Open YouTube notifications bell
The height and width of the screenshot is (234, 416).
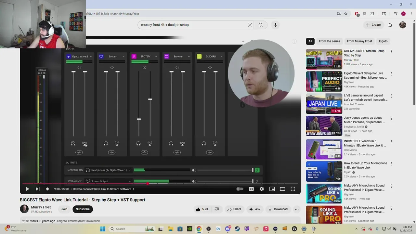click(x=390, y=25)
